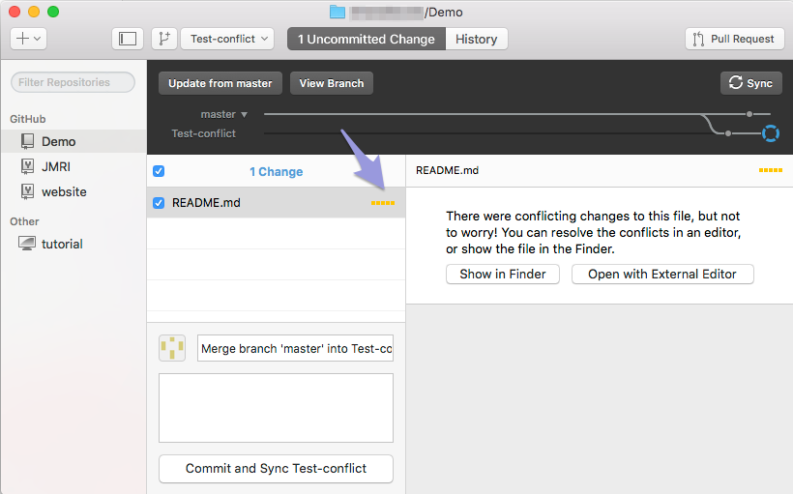Click the commit author avatar icon
Viewport: 793px width, 494px height.
[172, 348]
